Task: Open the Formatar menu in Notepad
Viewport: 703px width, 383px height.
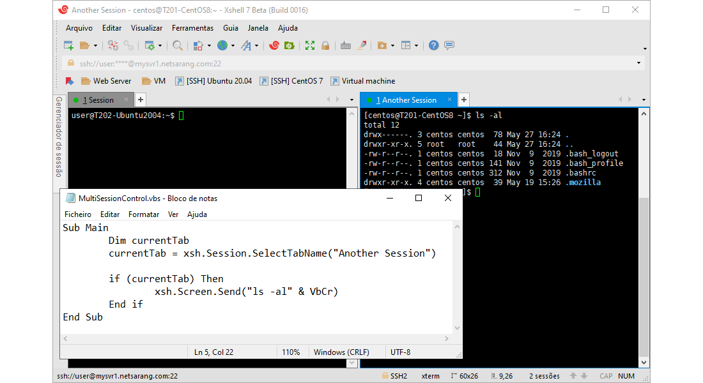Action: click(x=144, y=214)
